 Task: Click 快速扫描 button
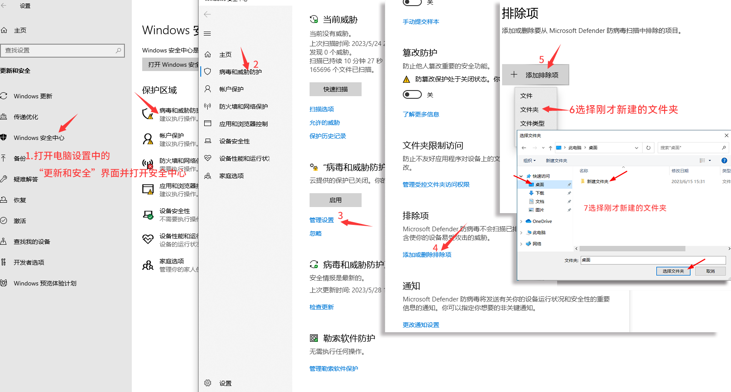(336, 89)
